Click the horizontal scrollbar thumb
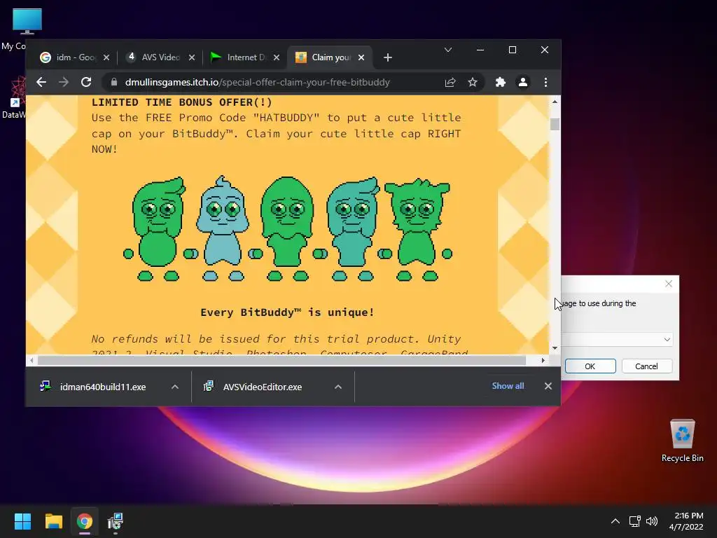 coord(281,361)
